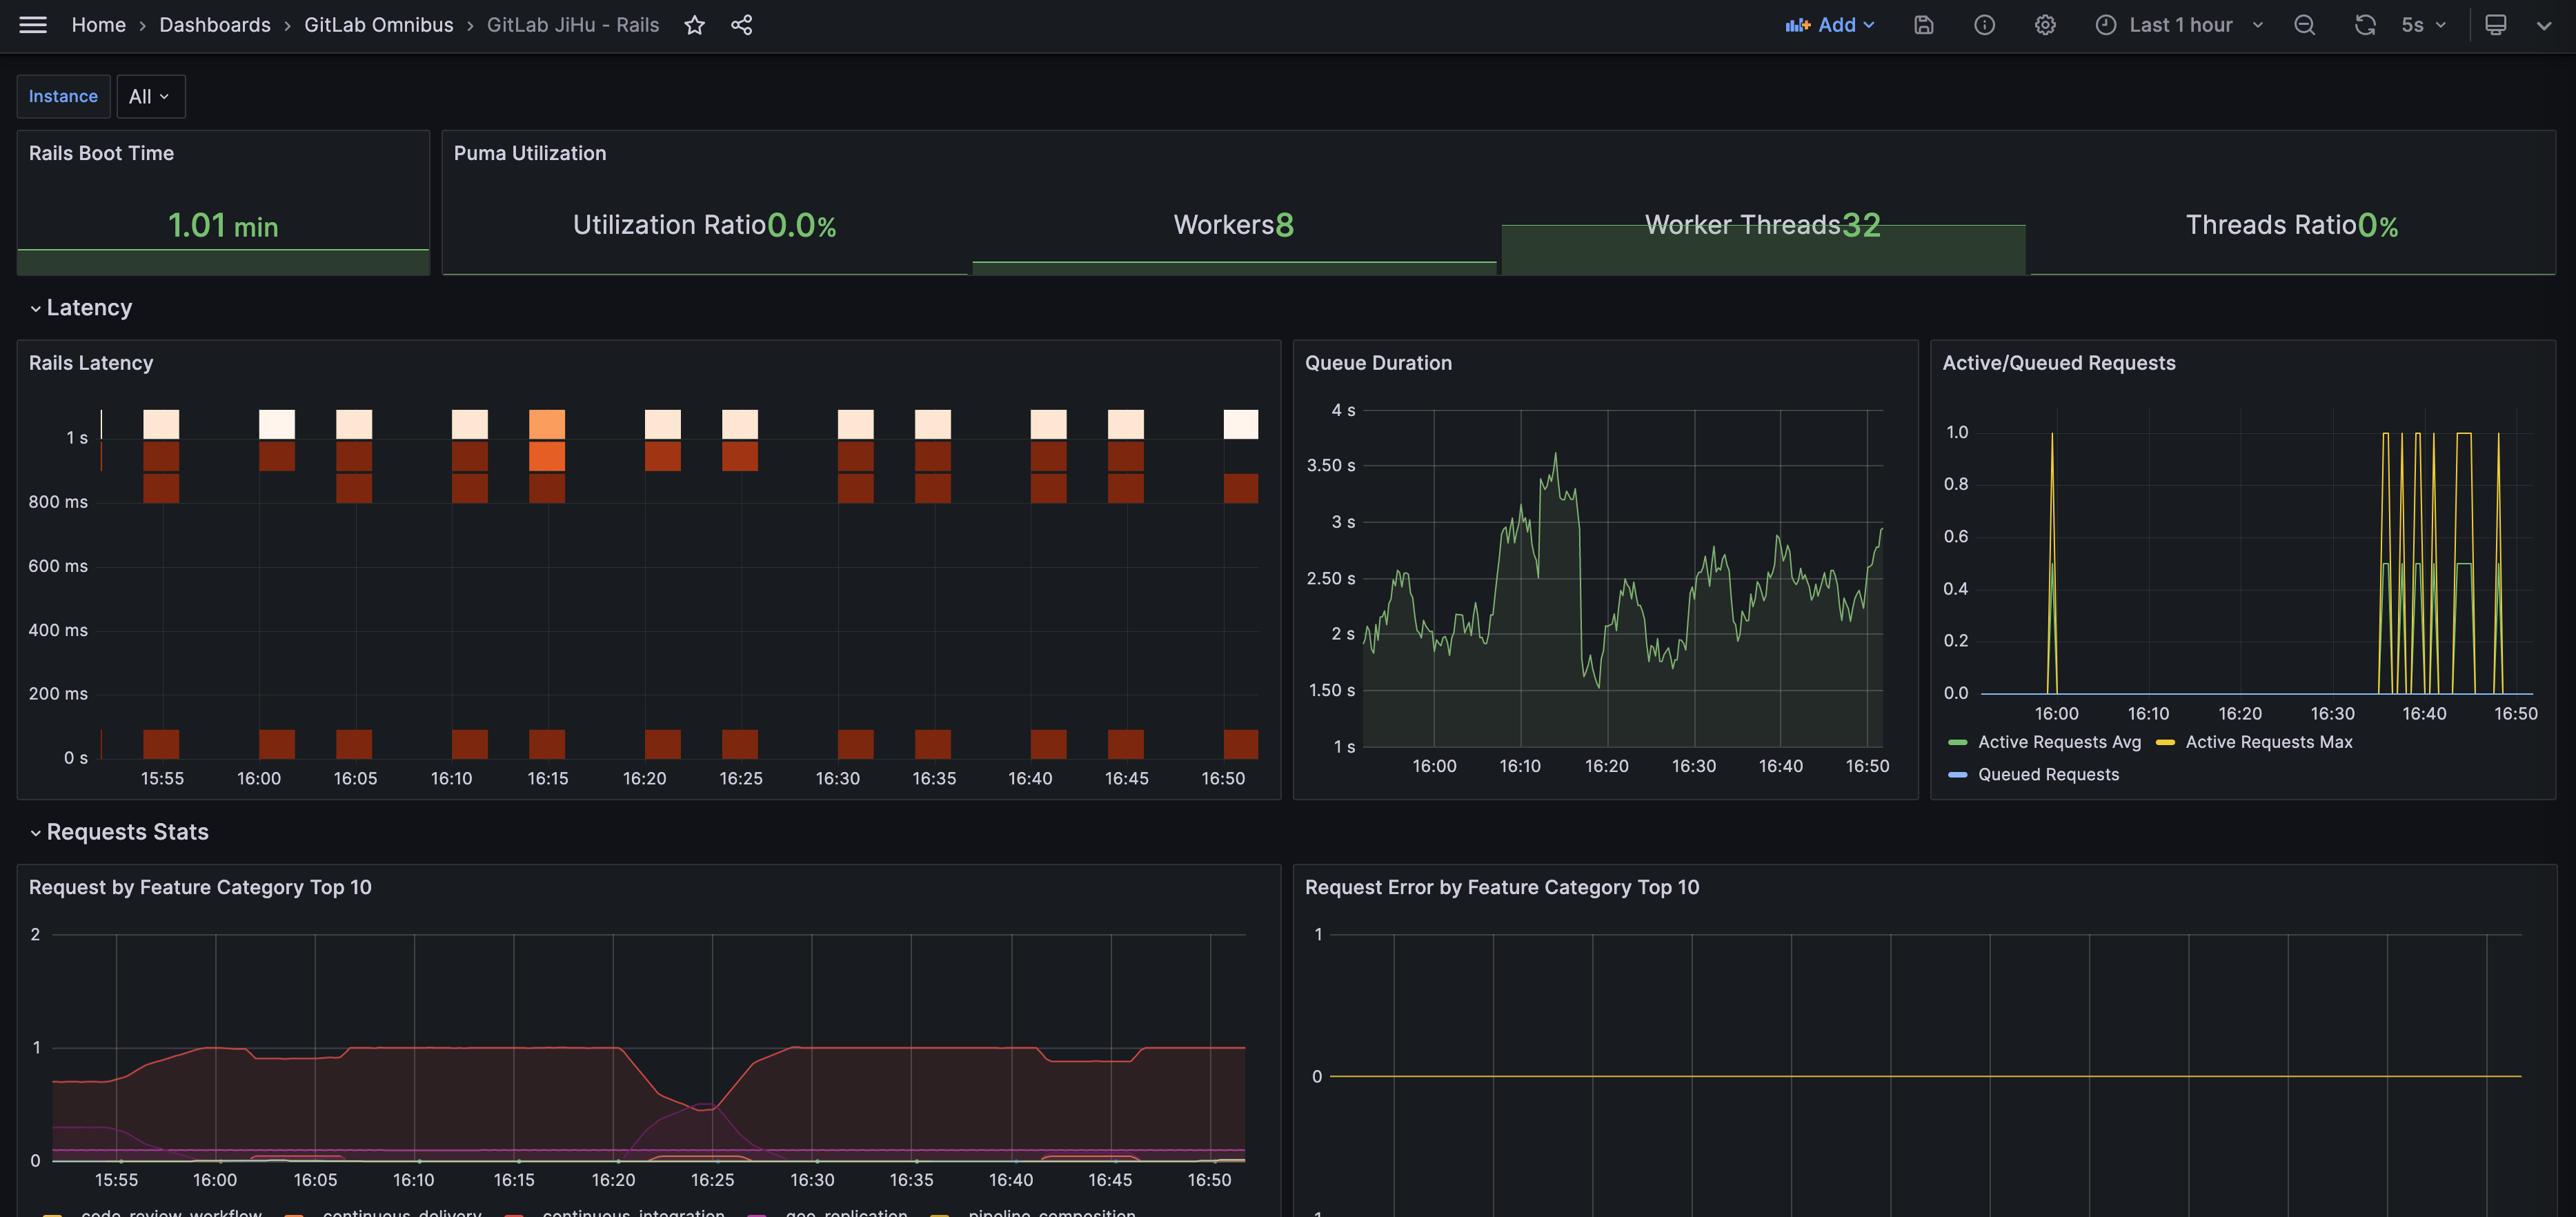
Task: Refresh the dashboard now
Action: pyautogui.click(x=2364, y=25)
